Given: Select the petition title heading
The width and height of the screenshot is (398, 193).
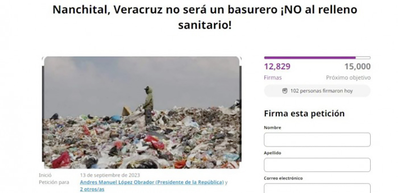Looking at the screenshot, I should (204, 17).
